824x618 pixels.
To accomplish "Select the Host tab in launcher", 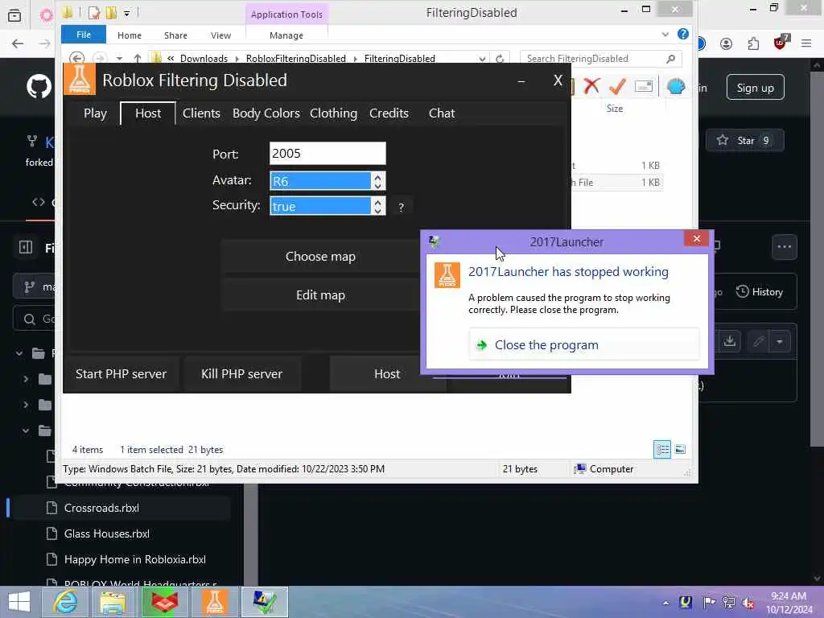I will pos(148,113).
